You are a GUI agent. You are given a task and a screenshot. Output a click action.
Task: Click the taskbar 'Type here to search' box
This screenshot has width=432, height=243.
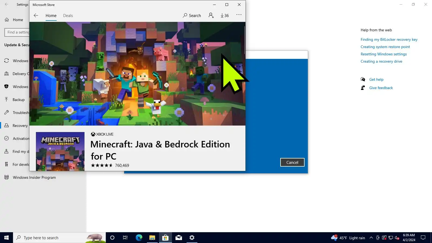[x=59, y=238]
